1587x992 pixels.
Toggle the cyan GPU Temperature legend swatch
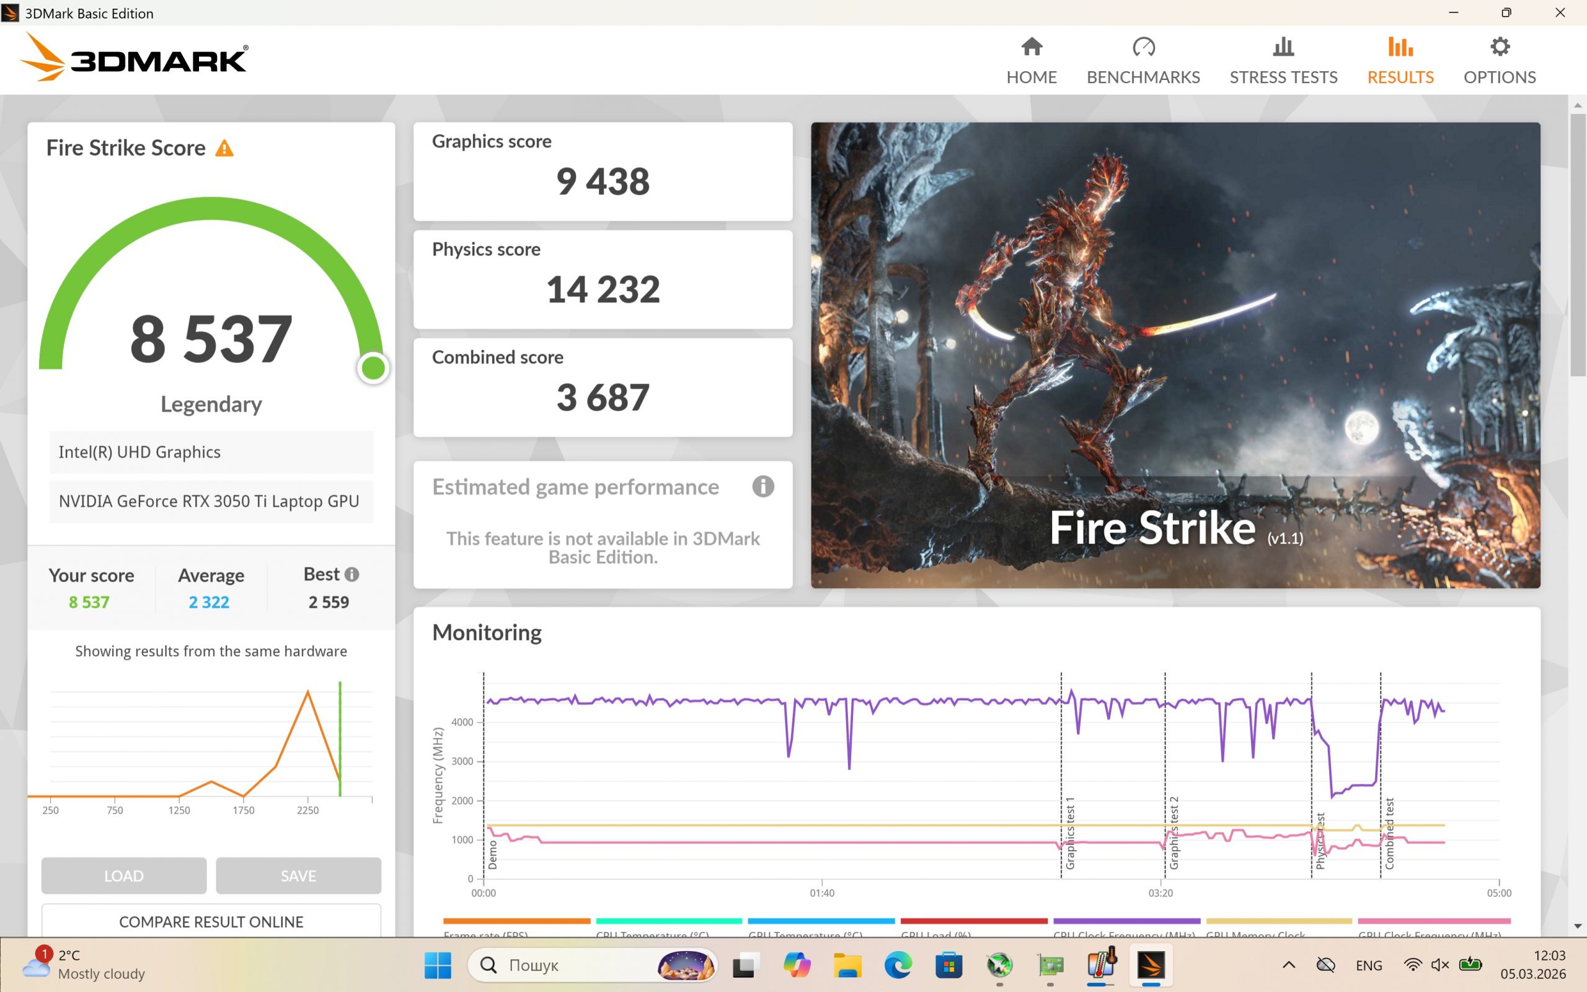tap(820, 921)
